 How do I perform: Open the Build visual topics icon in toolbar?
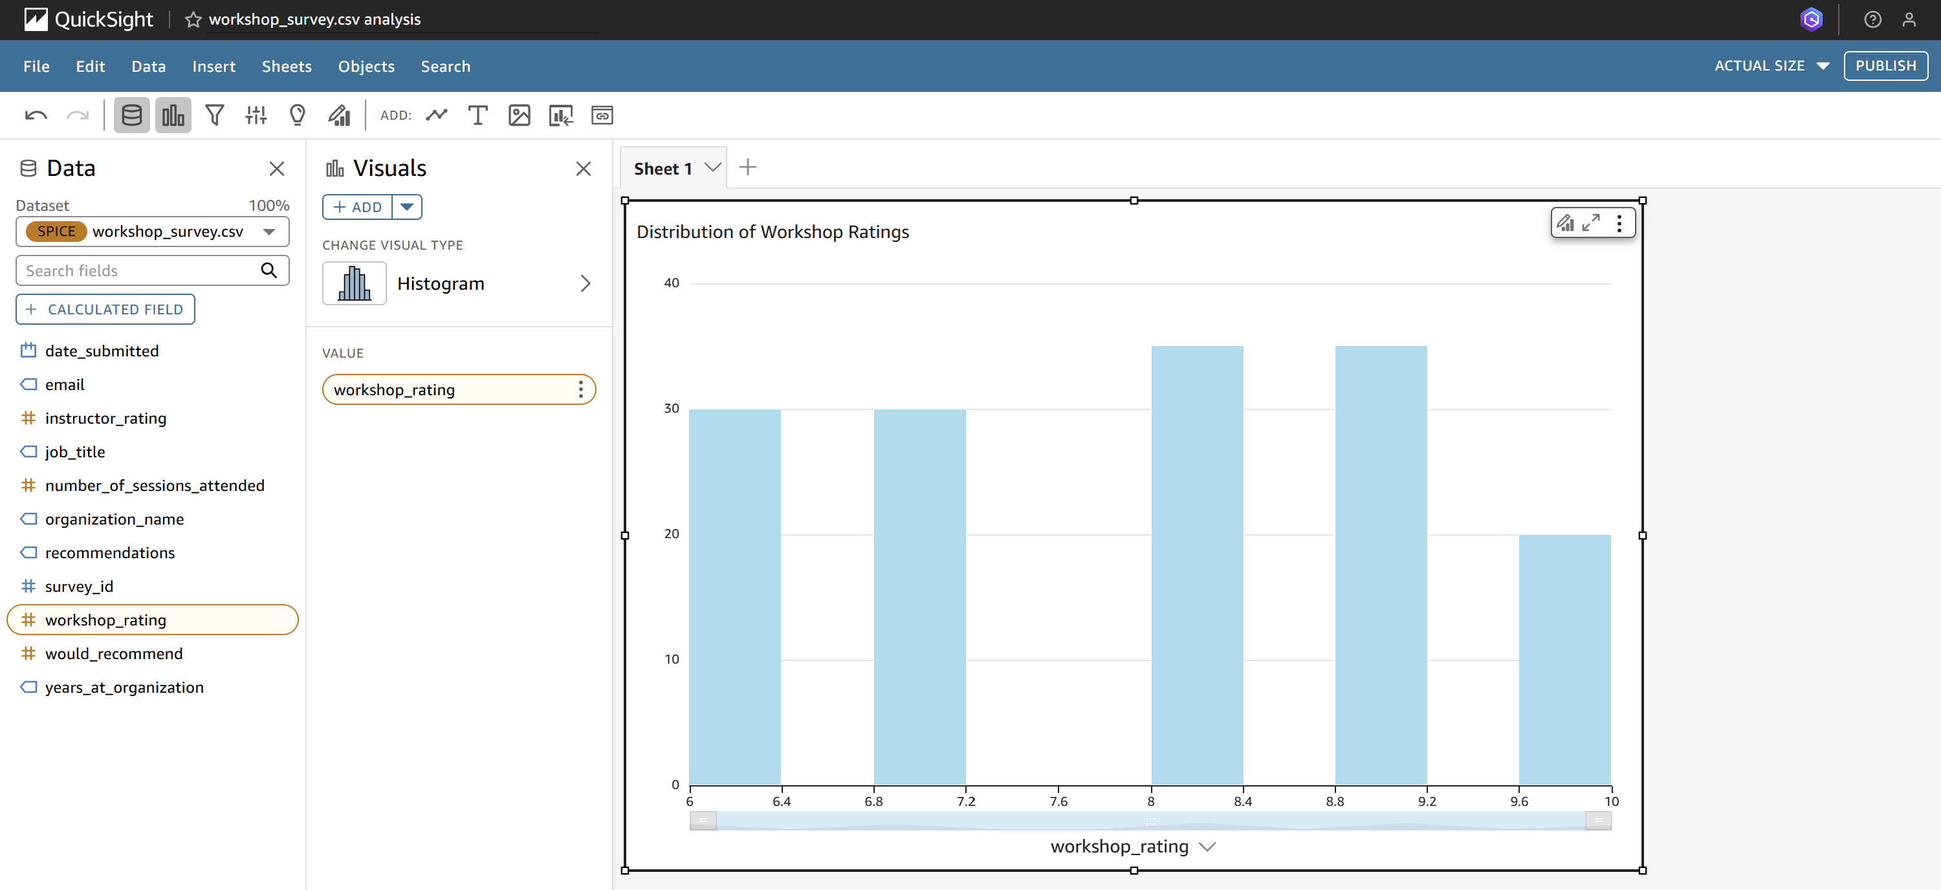(339, 115)
